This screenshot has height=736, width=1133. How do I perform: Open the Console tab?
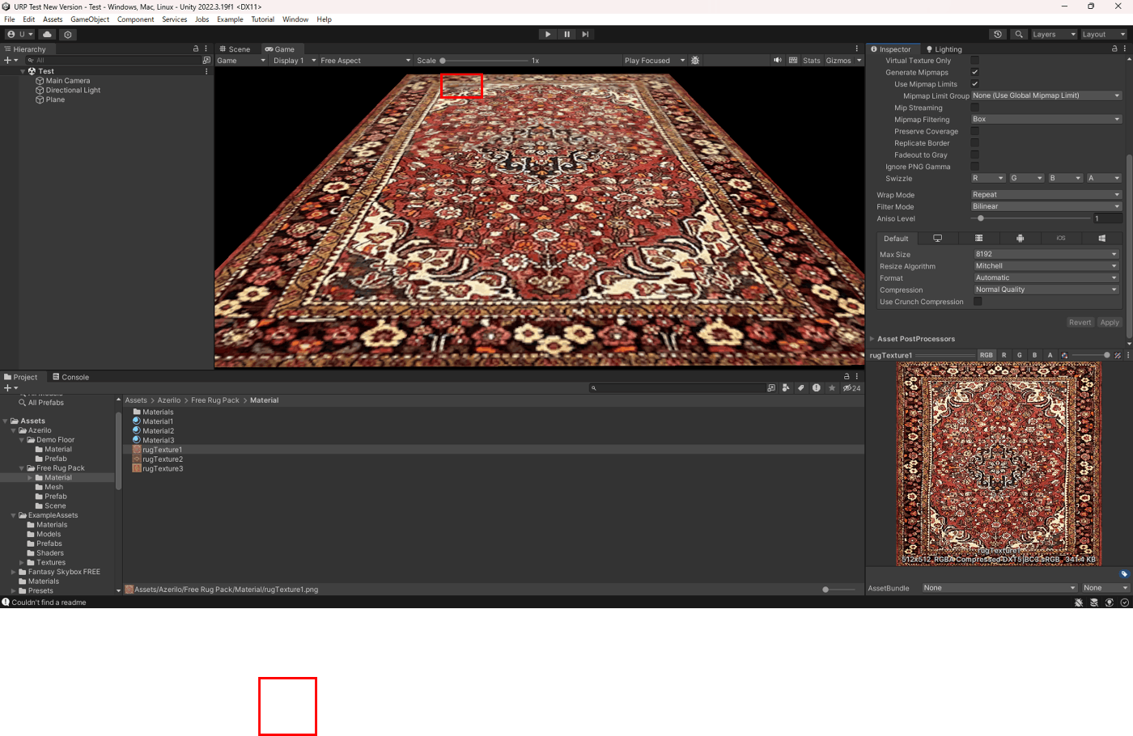coord(70,377)
